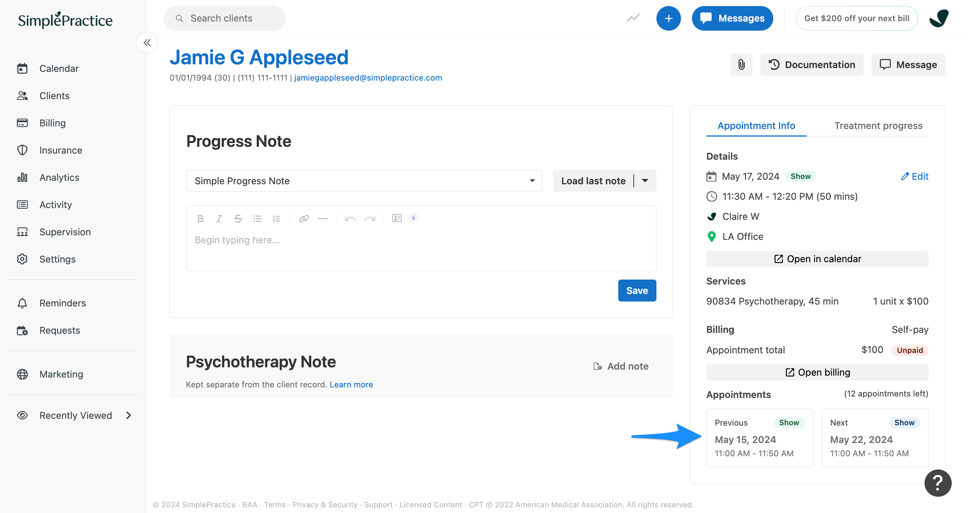Apply strikethrough formatting in note editor
968x513 pixels.
[238, 219]
